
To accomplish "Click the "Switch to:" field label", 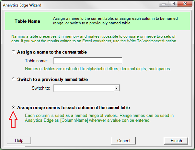I will [41, 88].
